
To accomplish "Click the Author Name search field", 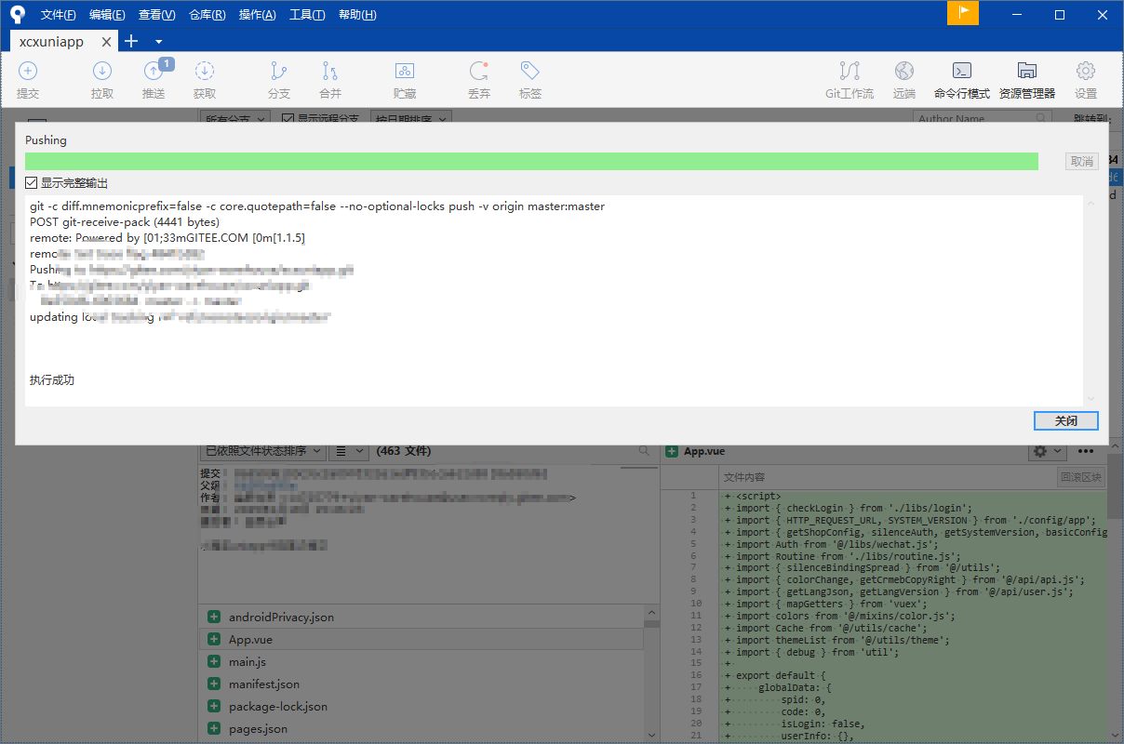I will click(977, 118).
